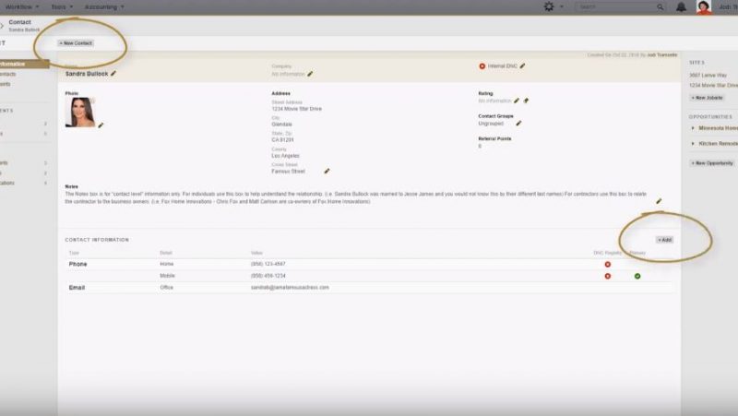This screenshot has width=738, height=416.
Task: Click the New Opportunity button
Action: tap(711, 163)
